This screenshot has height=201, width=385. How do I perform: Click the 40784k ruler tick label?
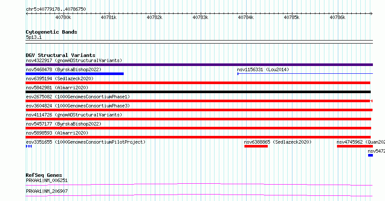click(x=246, y=17)
